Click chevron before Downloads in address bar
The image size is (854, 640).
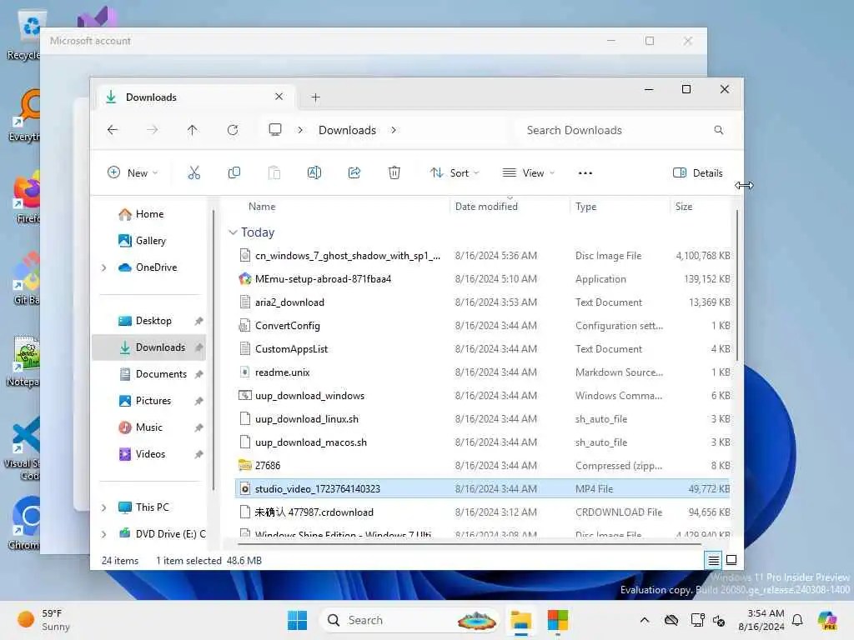[300, 130]
